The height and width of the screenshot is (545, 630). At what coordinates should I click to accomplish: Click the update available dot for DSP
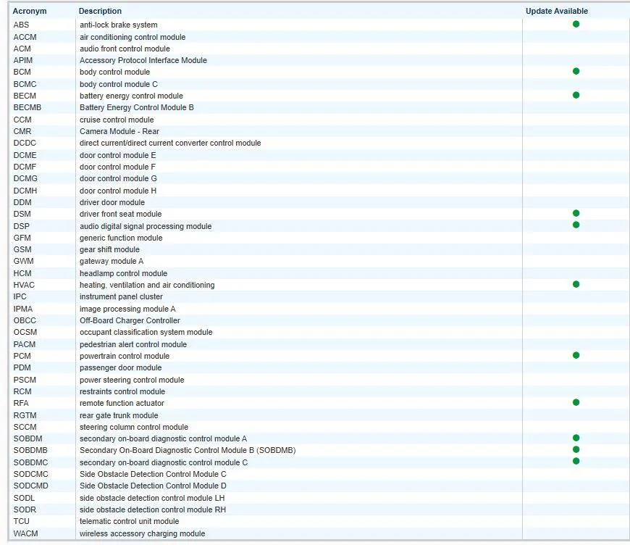coord(576,225)
